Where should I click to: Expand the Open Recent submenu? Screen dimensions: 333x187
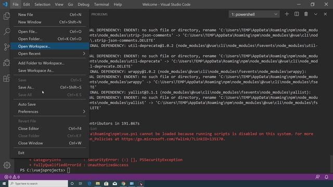click(50, 54)
